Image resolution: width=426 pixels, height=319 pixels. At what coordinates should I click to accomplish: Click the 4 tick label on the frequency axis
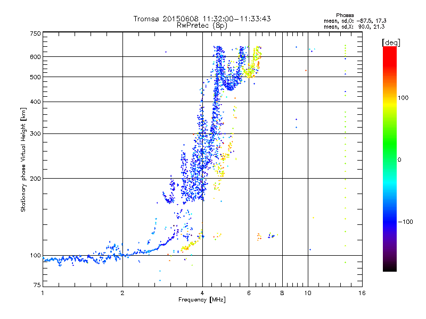(202, 293)
